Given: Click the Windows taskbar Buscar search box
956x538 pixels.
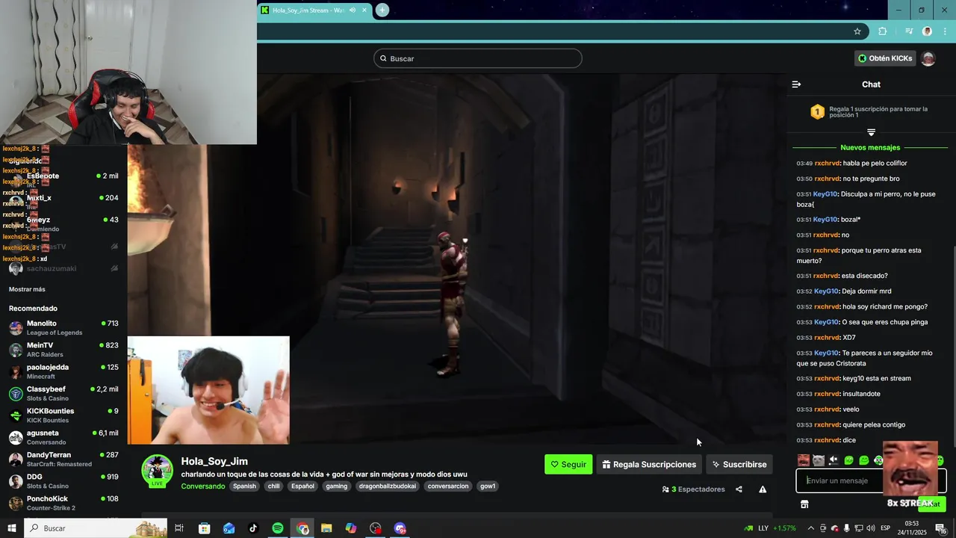Looking at the screenshot, I should tap(96, 528).
